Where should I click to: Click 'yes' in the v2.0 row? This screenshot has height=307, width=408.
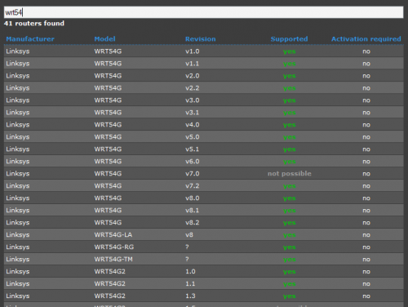click(x=289, y=76)
